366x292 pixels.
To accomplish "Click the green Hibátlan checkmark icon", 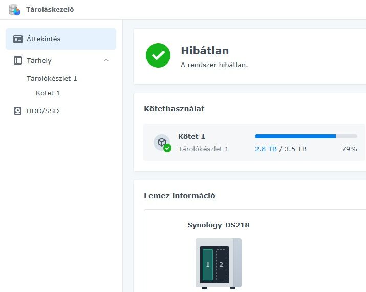I will (158, 55).
